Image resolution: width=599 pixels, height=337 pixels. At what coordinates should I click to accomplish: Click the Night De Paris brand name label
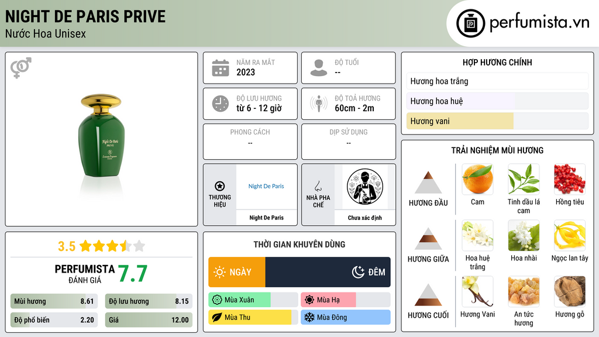pyautogui.click(x=266, y=218)
